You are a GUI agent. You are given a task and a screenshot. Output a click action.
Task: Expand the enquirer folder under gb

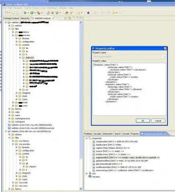pos(24,166)
